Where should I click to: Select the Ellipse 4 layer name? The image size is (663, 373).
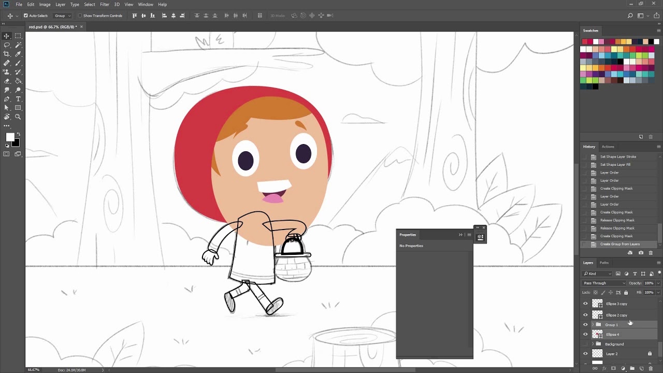[x=613, y=335]
